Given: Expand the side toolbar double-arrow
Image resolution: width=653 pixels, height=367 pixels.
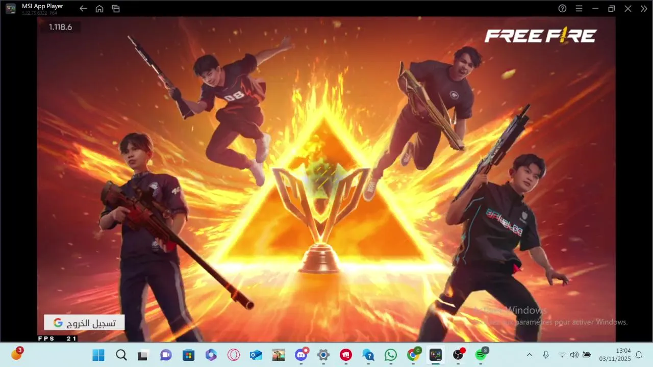Looking at the screenshot, I should coord(644,9).
